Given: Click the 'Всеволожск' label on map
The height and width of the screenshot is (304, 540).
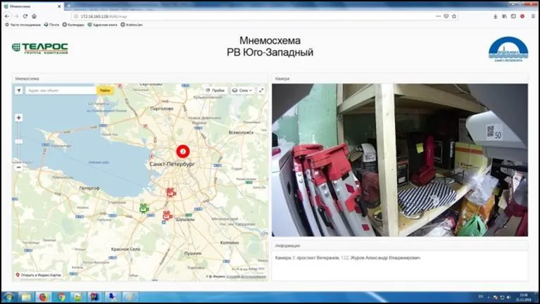Looking at the screenshot, I should 241,132.
